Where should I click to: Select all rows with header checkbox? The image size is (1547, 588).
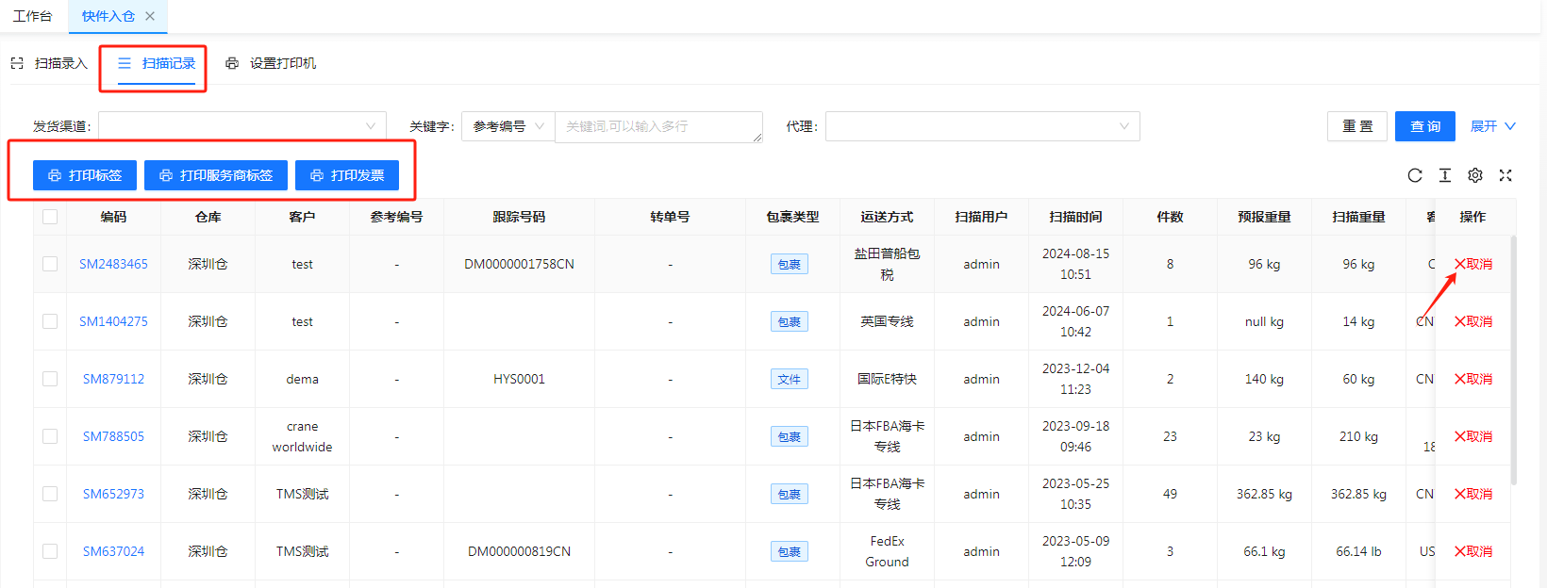pyautogui.click(x=50, y=217)
